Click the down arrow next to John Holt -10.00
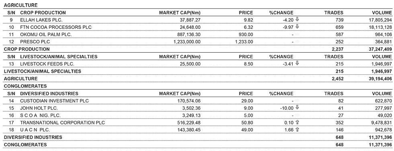394x151 pixels. [297, 108]
